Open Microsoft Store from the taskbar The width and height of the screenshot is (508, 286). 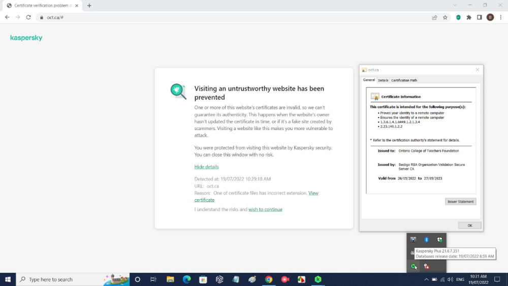[x=203, y=279]
